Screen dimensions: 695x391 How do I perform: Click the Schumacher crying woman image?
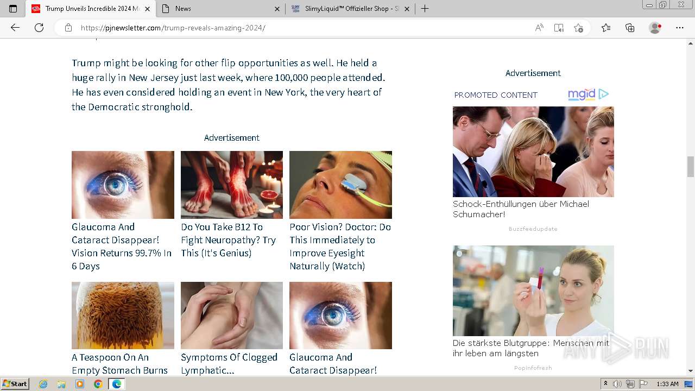533,152
